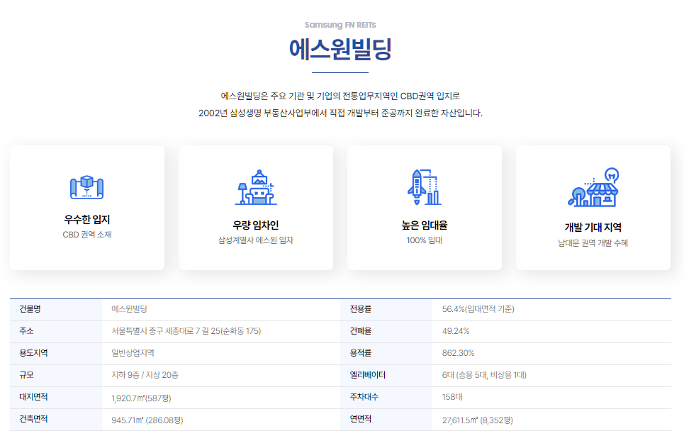
Task: Click the 남대문 권역 개발 수혜 caption
Action: pos(593,243)
